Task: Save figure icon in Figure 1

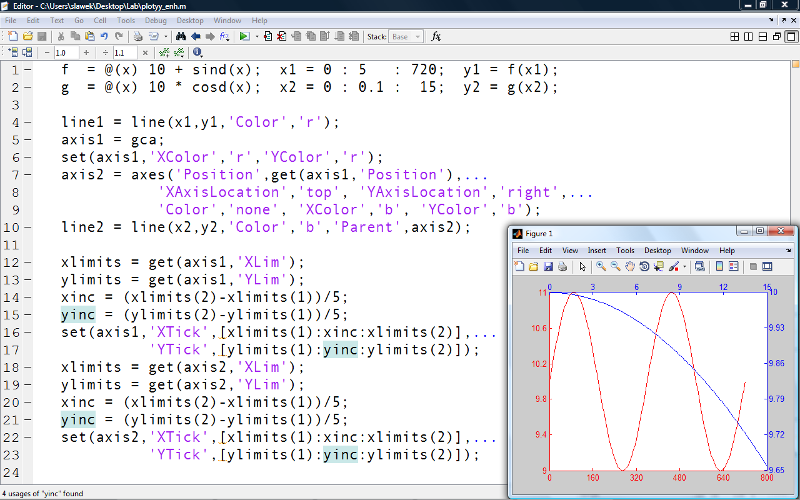Action: click(548, 266)
